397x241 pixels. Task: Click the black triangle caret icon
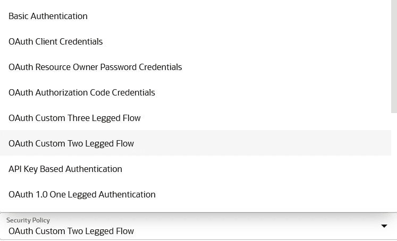(384, 226)
